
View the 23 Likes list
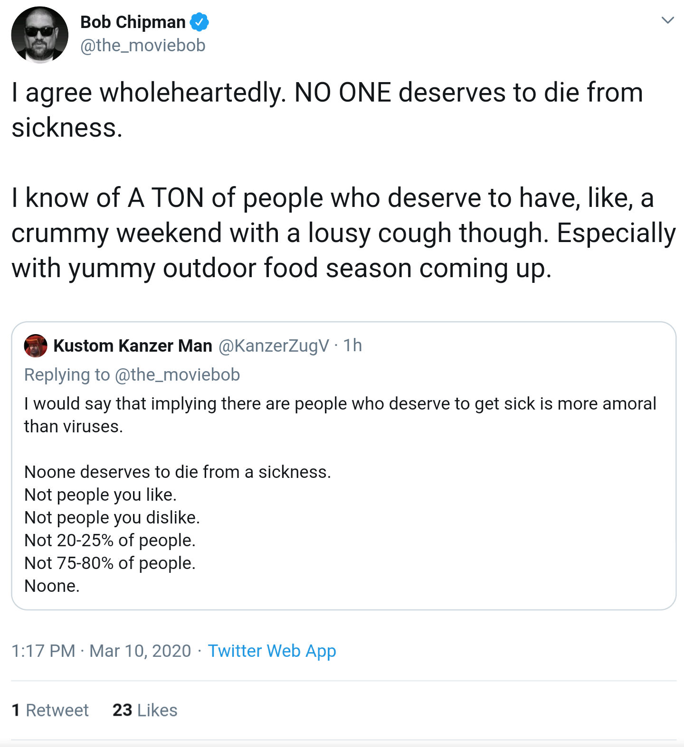click(145, 710)
